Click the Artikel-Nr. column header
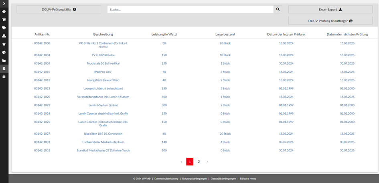The width and height of the screenshot is (379, 183). click(42, 35)
